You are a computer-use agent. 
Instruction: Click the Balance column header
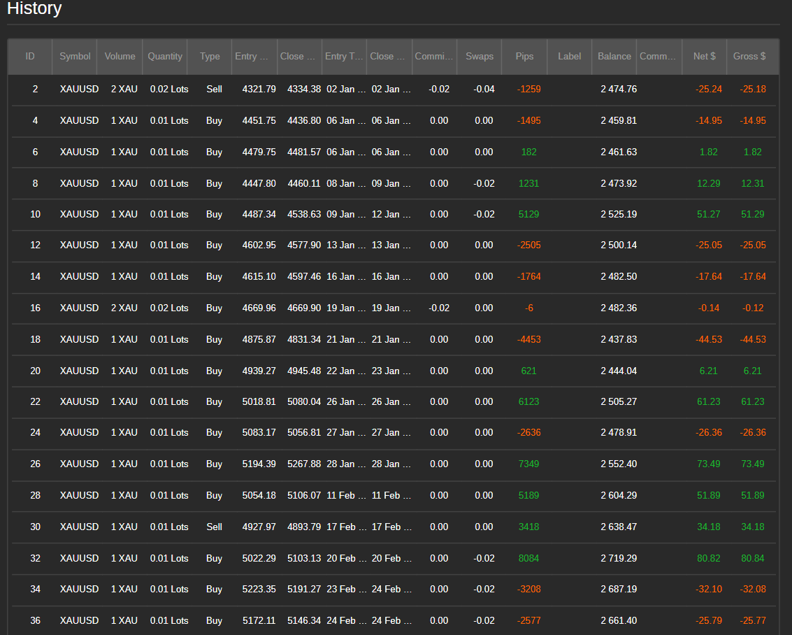pyautogui.click(x=614, y=56)
